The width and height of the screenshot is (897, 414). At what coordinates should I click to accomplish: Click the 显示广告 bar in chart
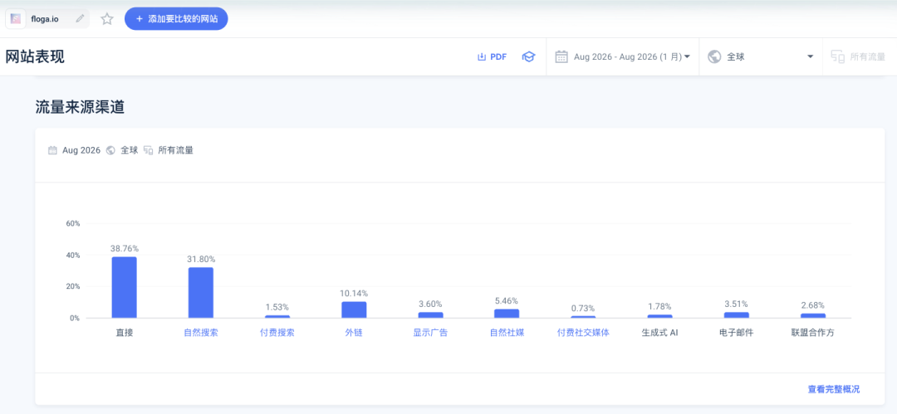pos(431,315)
